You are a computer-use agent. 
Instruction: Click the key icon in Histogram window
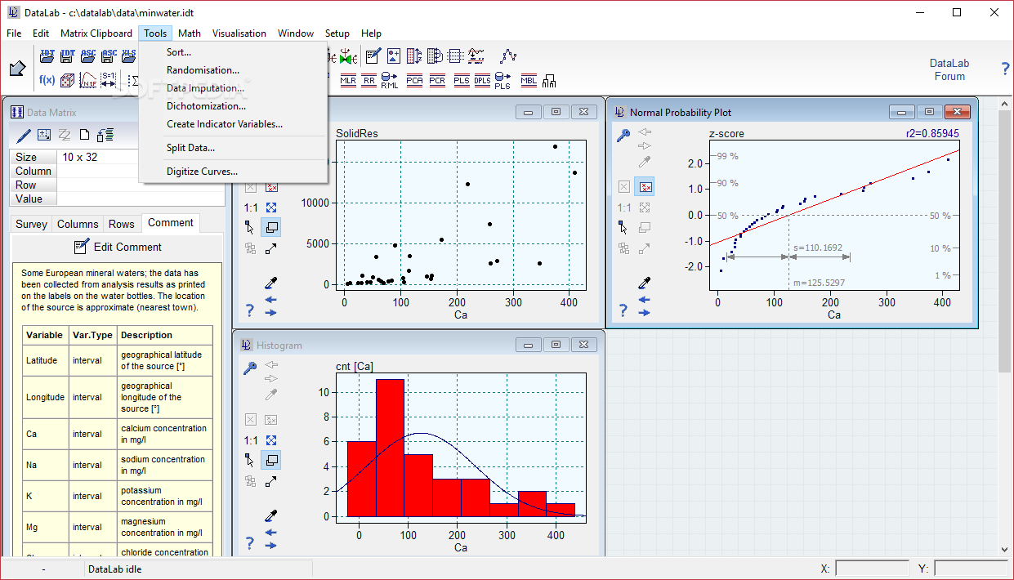(250, 368)
